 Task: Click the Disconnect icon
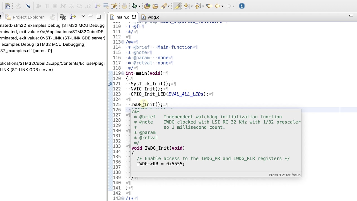tap(63, 6)
